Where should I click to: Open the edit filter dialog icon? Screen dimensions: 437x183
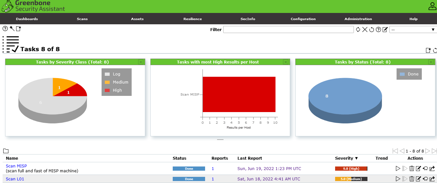click(385, 30)
